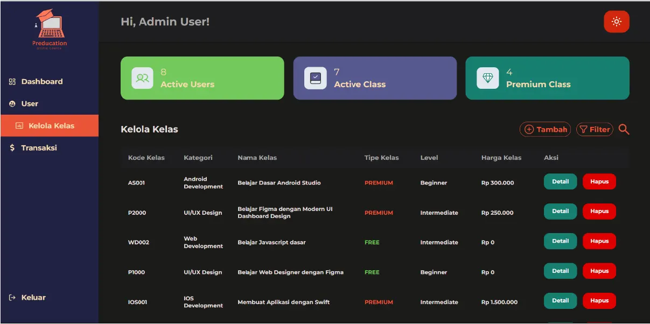Click the class name Belajar Javascript dasar
This screenshot has height=324, width=650.
pos(271,242)
